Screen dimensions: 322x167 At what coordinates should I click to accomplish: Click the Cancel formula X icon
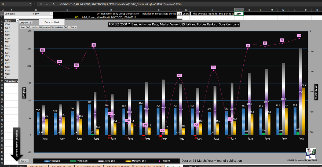tap(41, 4)
